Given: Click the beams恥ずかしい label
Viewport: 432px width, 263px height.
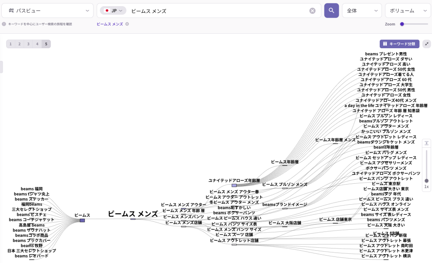Looking at the screenshot, I should [x=234, y=207].
